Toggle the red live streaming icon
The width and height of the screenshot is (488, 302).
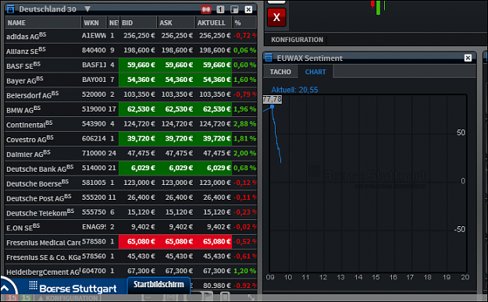(x=206, y=9)
